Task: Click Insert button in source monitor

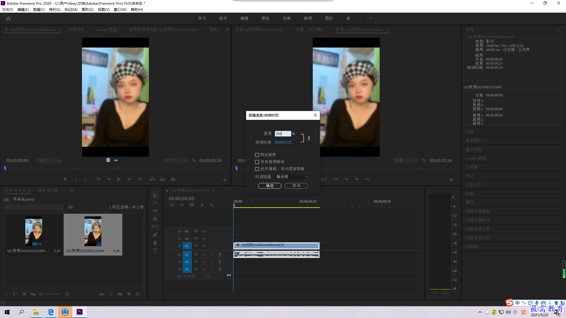Action: point(152,179)
